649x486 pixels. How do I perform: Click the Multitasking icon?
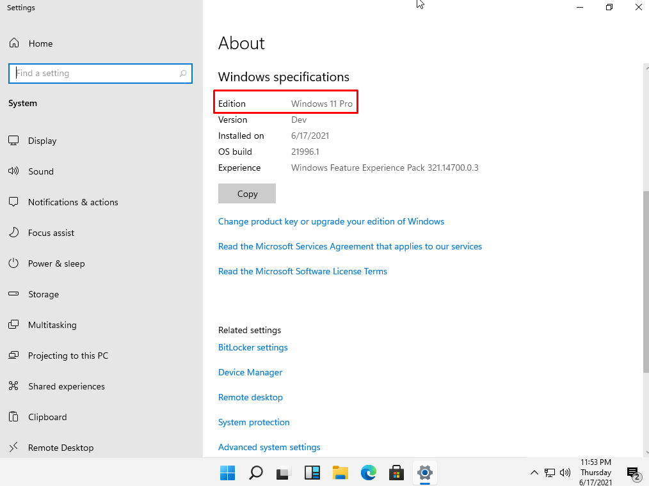click(13, 325)
